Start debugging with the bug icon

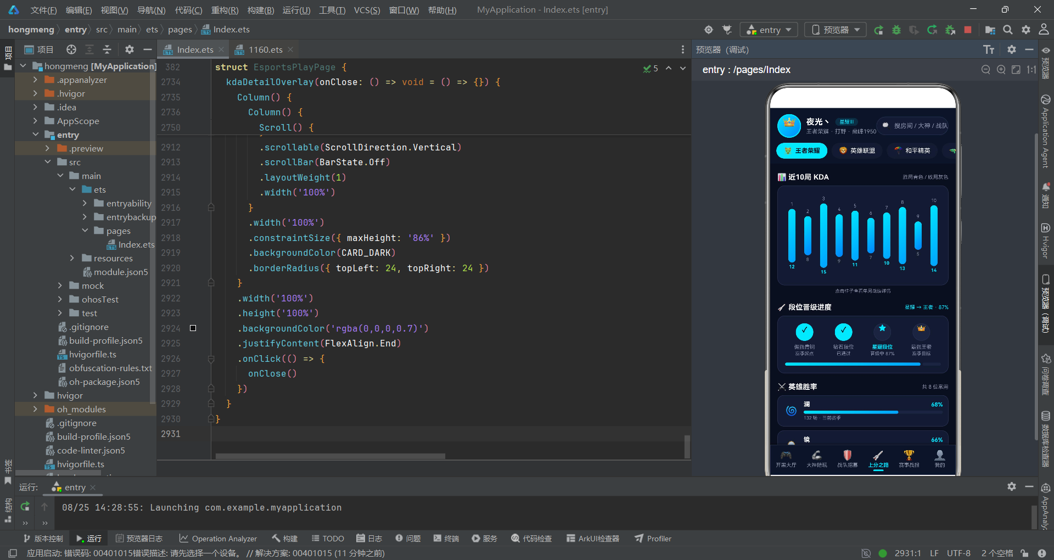[896, 30]
